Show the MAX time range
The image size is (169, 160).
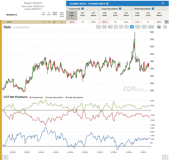(151, 27)
